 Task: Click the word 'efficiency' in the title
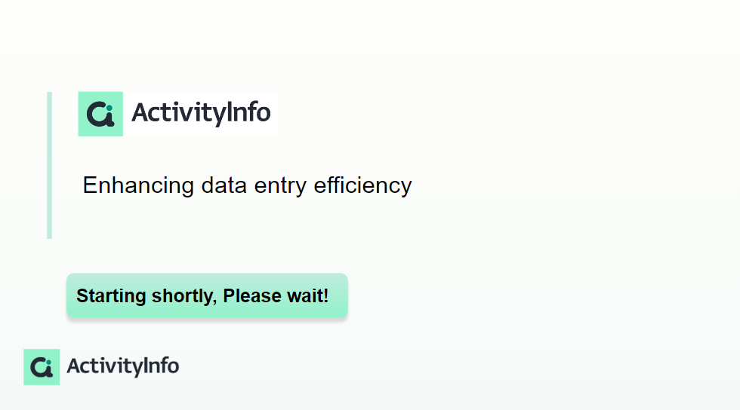coord(363,185)
